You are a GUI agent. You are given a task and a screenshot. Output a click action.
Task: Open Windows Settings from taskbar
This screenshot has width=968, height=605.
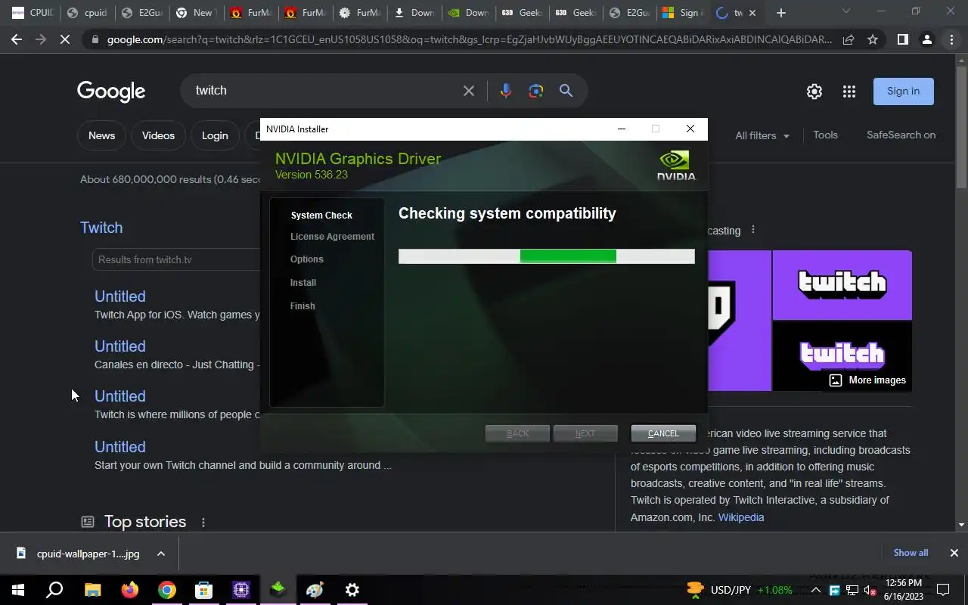coord(352,590)
